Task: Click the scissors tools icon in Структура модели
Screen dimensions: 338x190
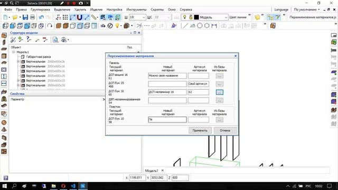Action: pos(13,40)
